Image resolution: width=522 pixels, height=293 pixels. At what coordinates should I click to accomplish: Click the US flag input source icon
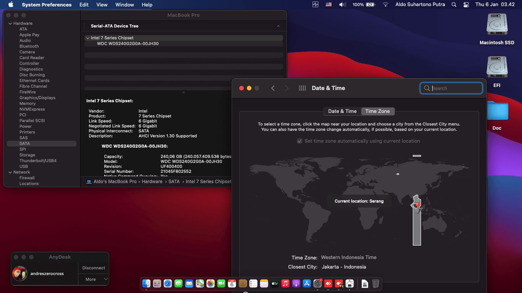pos(329,5)
